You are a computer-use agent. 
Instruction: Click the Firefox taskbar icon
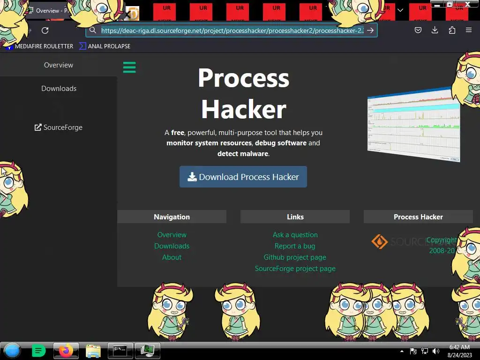point(66,351)
